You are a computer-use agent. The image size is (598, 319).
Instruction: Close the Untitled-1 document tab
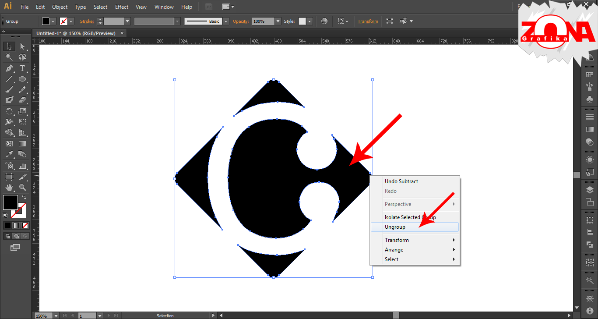(x=122, y=33)
